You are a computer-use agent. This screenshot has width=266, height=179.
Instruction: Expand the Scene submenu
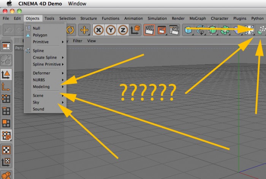pos(45,95)
